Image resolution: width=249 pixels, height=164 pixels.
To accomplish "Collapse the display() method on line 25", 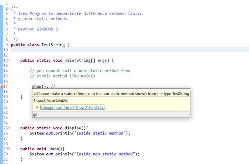I will coord(9,128).
